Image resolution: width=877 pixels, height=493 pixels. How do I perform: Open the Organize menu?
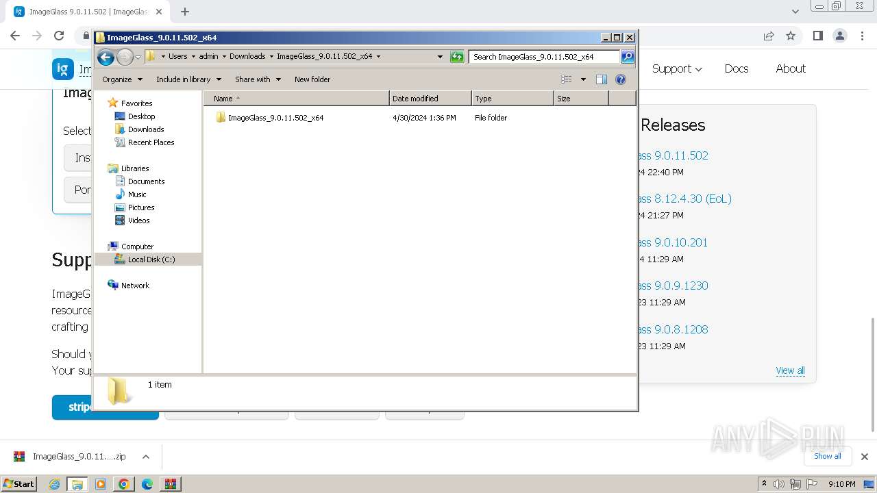tap(122, 79)
